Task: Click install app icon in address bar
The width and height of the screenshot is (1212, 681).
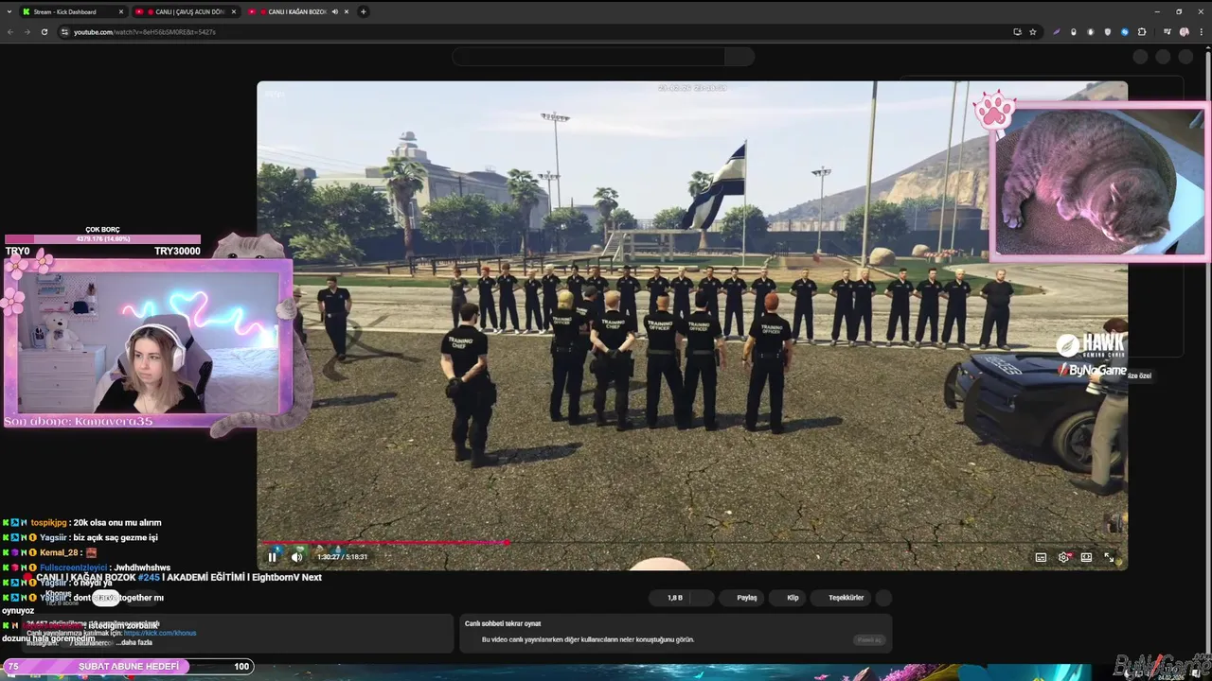Action: pyautogui.click(x=1017, y=31)
